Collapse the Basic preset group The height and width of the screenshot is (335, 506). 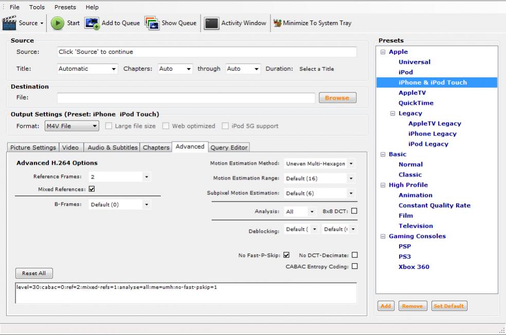pyautogui.click(x=383, y=154)
